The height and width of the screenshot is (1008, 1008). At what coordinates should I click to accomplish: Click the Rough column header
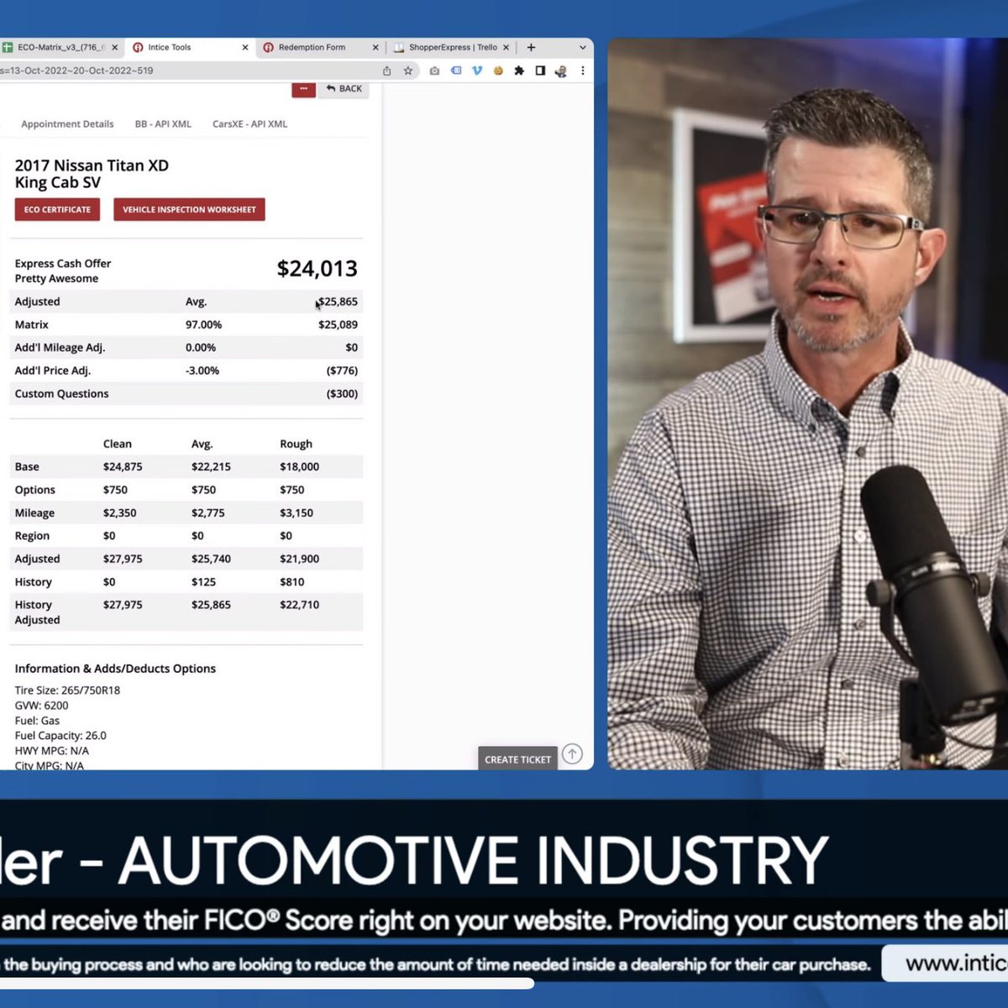296,444
